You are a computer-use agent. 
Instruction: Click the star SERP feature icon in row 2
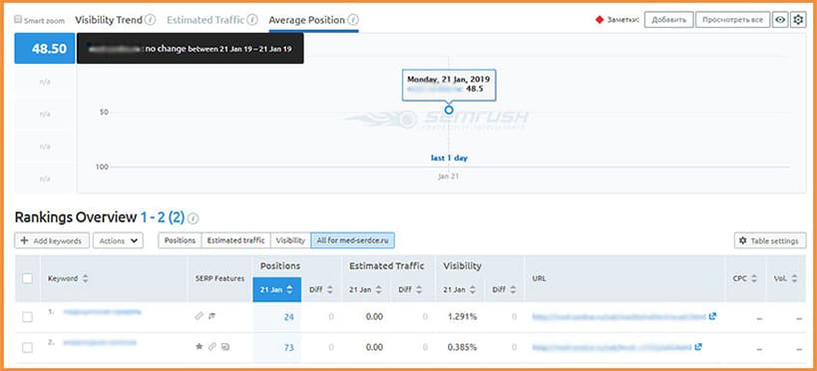(x=199, y=346)
